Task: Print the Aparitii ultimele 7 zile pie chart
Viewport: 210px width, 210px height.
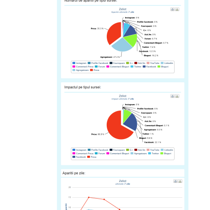Action: [x=172, y=9]
